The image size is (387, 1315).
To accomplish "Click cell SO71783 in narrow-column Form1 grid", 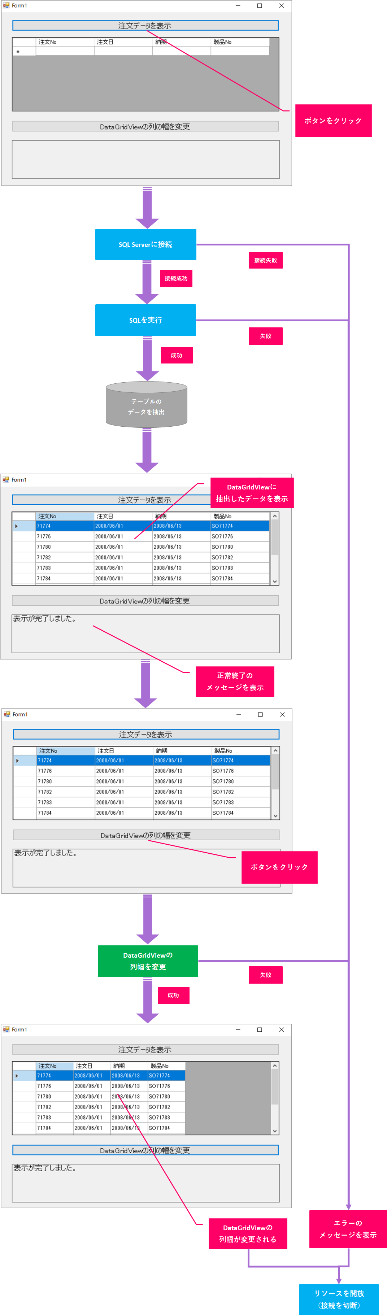I will click(x=166, y=1118).
